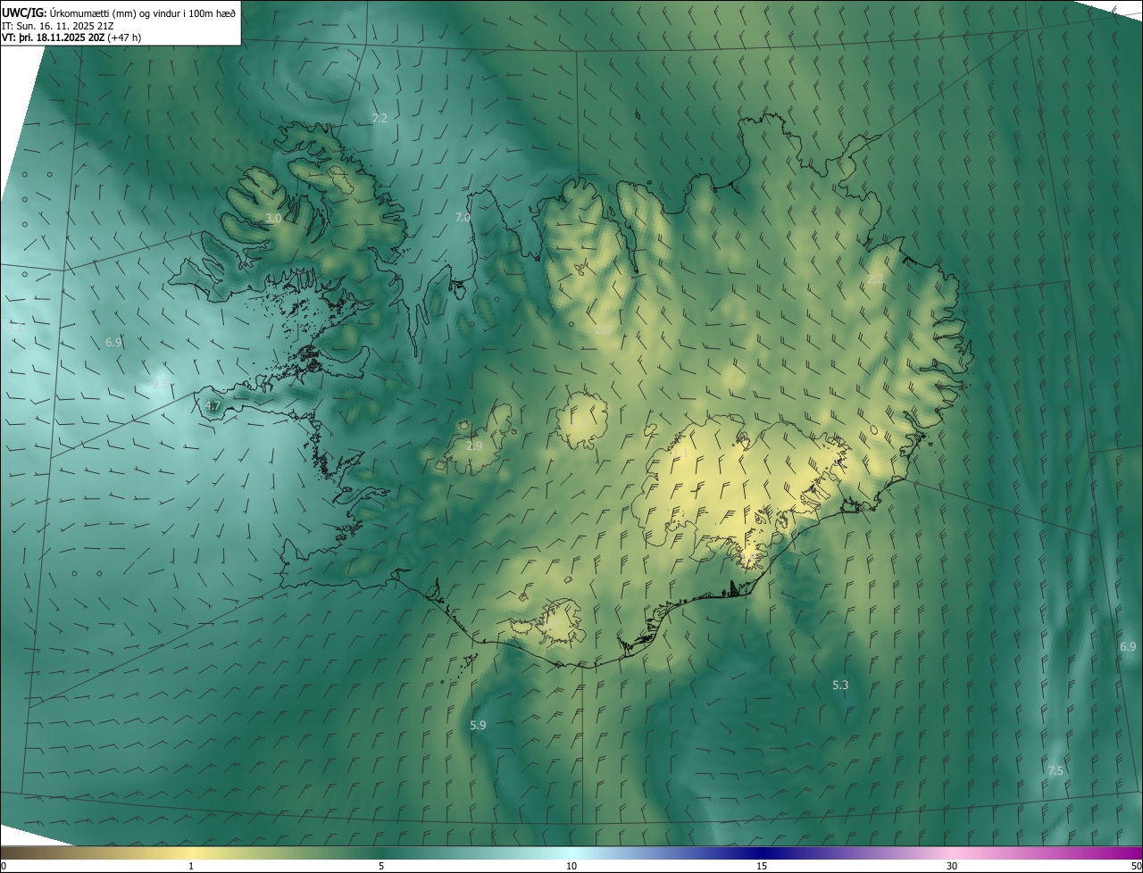Click the 7.5 value label on the map
The image size is (1143, 873).
tap(1055, 769)
